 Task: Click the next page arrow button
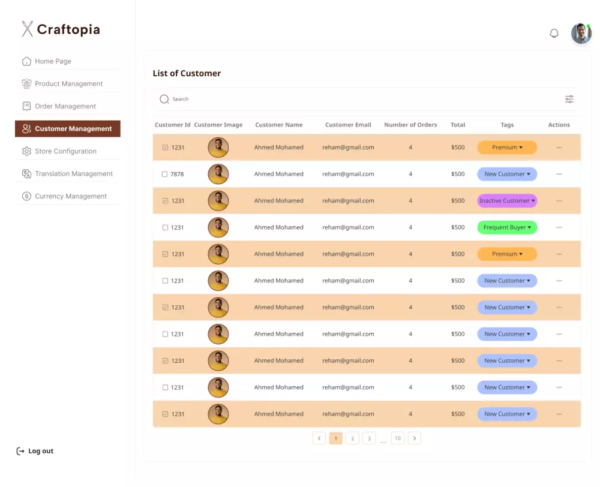pos(415,438)
